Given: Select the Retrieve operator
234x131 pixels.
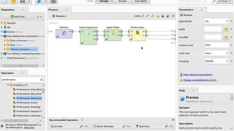Looking at the screenshot, I should [x=64, y=34].
